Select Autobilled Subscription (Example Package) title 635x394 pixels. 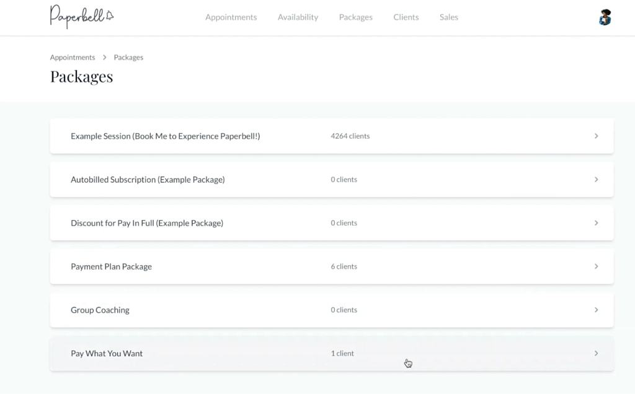tap(148, 179)
